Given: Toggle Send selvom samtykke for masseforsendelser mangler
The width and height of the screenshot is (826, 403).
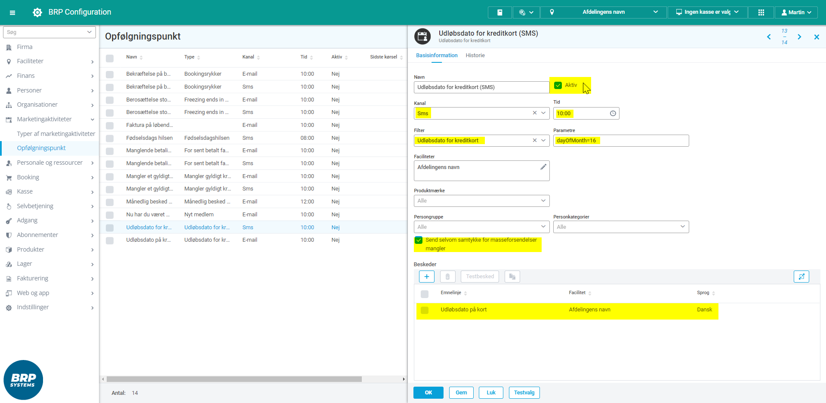Looking at the screenshot, I should coord(419,240).
